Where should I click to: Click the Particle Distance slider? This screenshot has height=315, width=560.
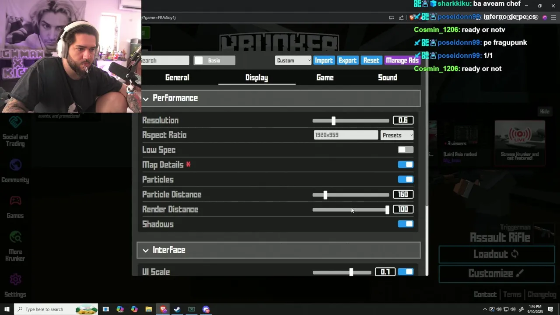(350, 195)
